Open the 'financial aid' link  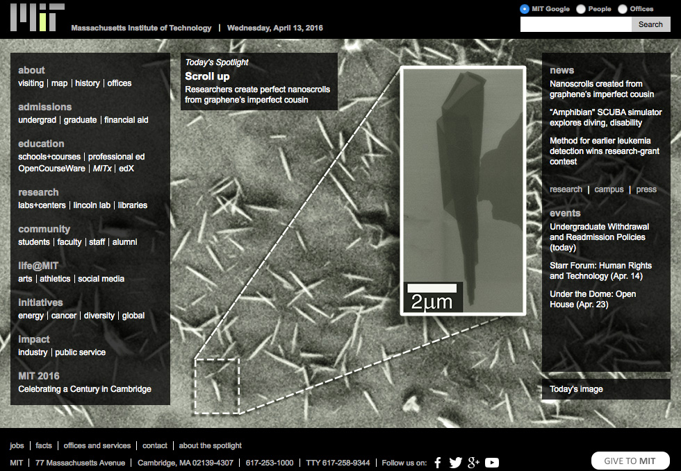coord(126,120)
